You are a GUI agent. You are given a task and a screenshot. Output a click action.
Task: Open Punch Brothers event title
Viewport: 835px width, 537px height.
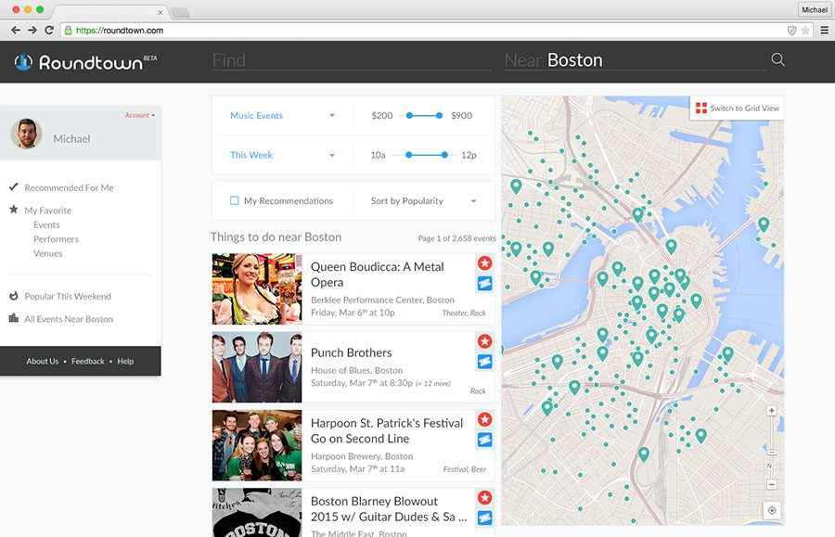(351, 352)
